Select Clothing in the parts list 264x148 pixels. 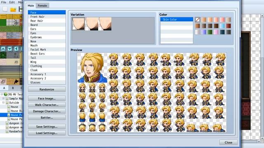pyautogui.click(x=47, y=66)
